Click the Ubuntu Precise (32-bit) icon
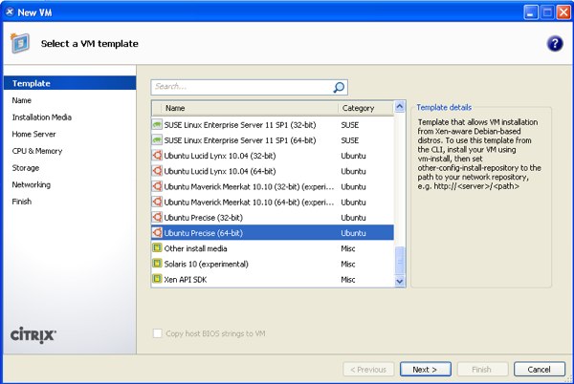Image resolution: width=574 pixels, height=384 pixels. tap(157, 218)
